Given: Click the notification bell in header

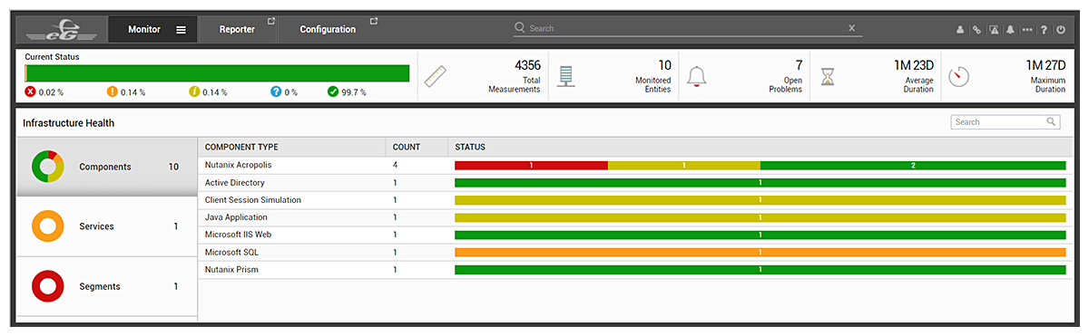Looking at the screenshot, I should click(x=1010, y=30).
